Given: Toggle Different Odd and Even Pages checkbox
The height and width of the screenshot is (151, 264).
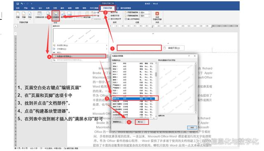Looking at the screenshot, I should point(109,16).
